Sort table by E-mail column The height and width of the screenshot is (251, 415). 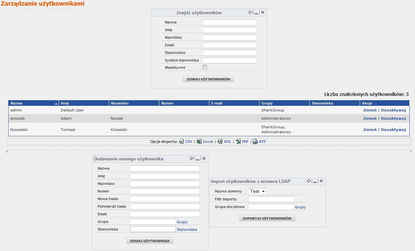234,103
